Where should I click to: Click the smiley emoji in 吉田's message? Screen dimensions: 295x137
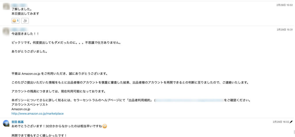pyautogui.click(x=105, y=126)
